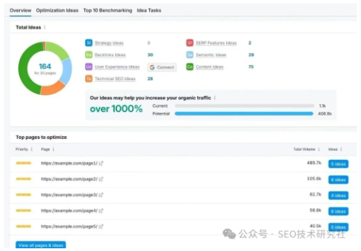Click the https://example.com/page2/ URL
Image resolution: width=361 pixels, height=251 pixels.
69,179
